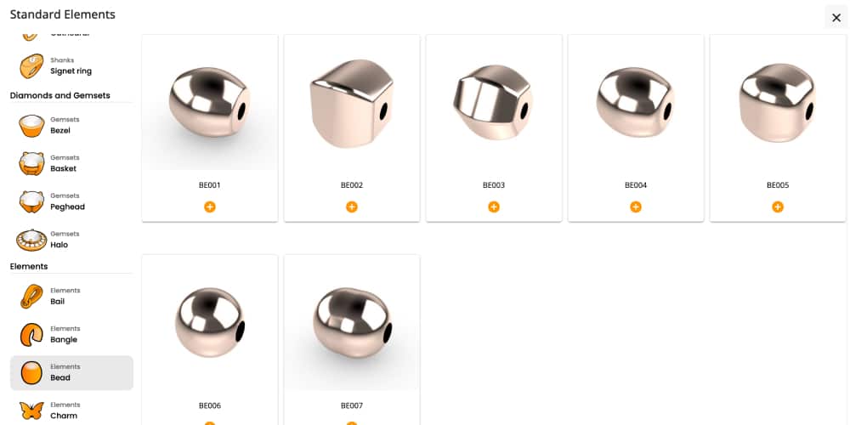Close the Standard Elements dialog

tap(836, 17)
